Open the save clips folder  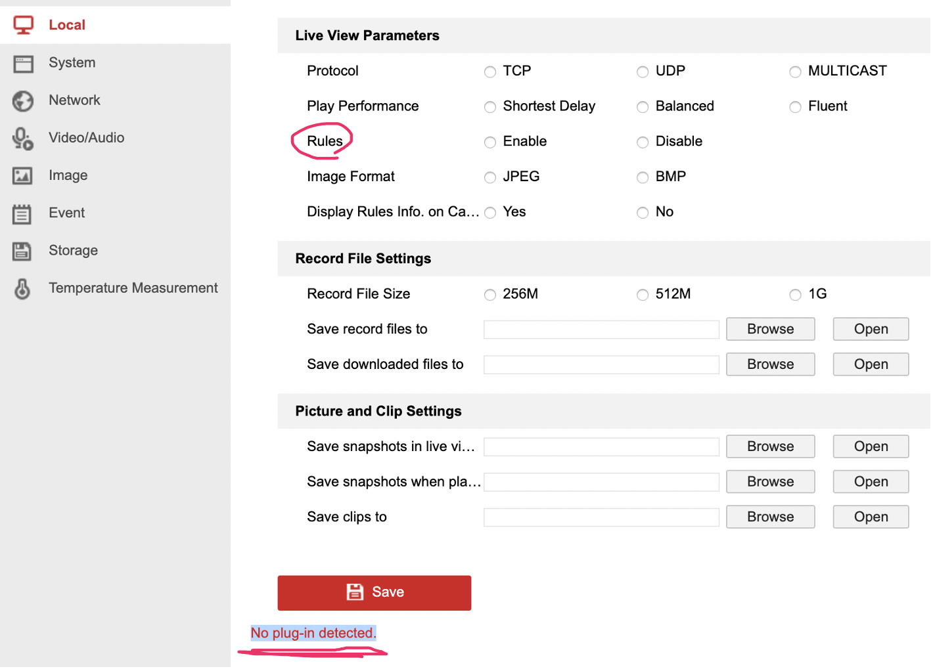click(x=871, y=517)
